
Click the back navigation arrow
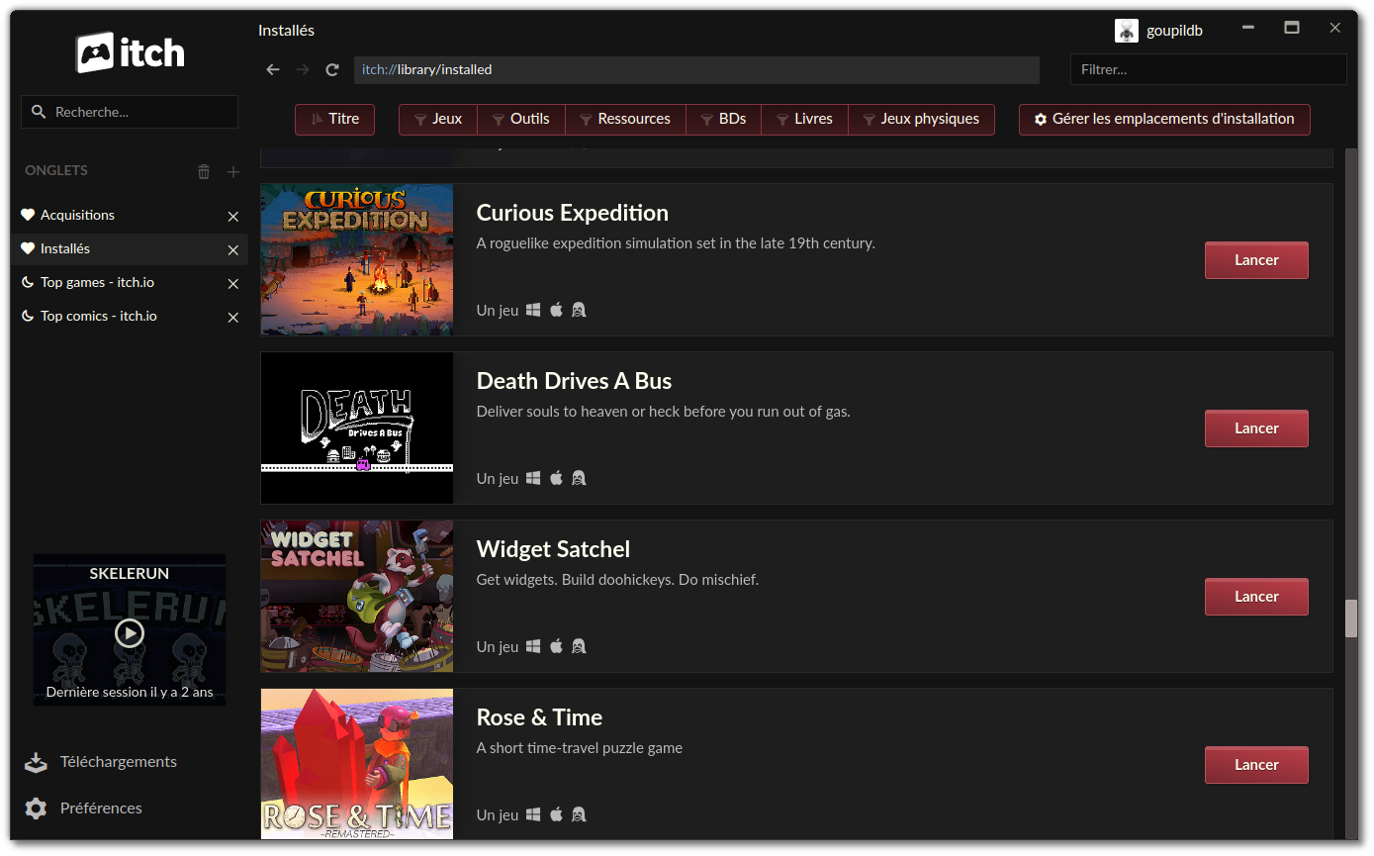point(273,69)
